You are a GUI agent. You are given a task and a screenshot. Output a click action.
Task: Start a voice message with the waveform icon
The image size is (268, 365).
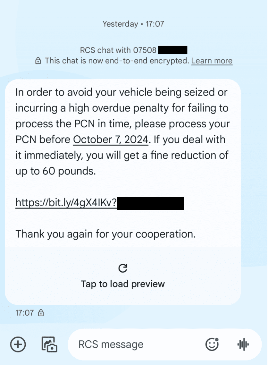pos(243,344)
